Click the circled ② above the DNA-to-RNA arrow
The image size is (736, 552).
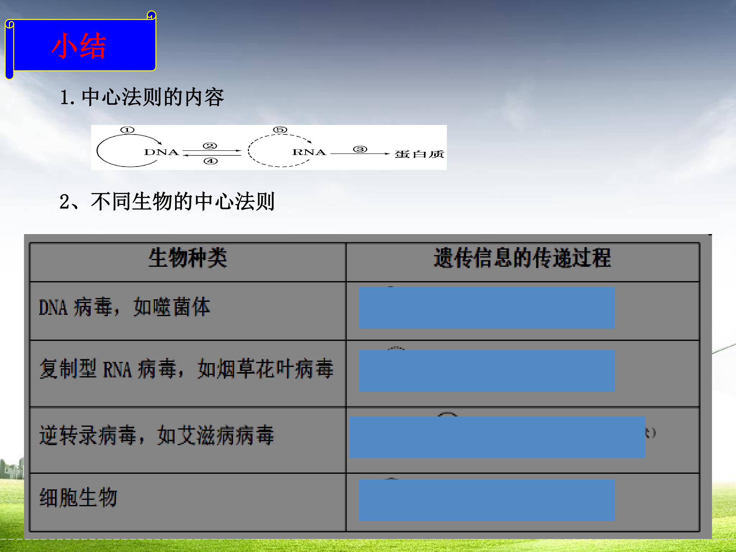210,146
